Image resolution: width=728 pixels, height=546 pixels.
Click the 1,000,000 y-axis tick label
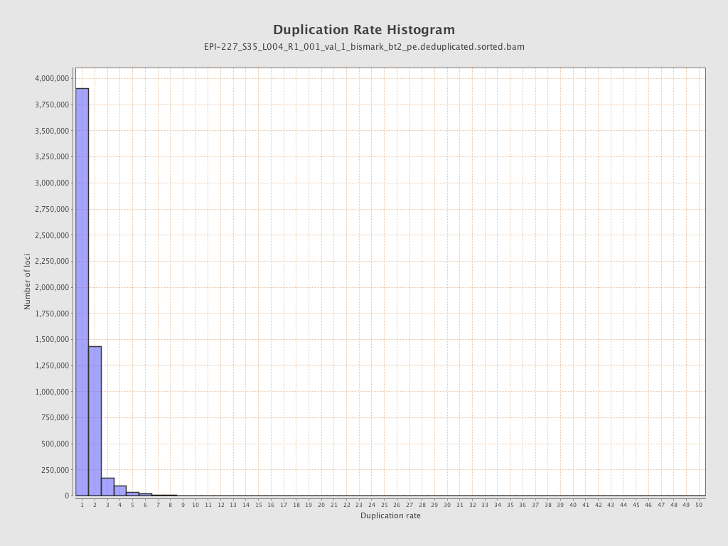point(52,392)
